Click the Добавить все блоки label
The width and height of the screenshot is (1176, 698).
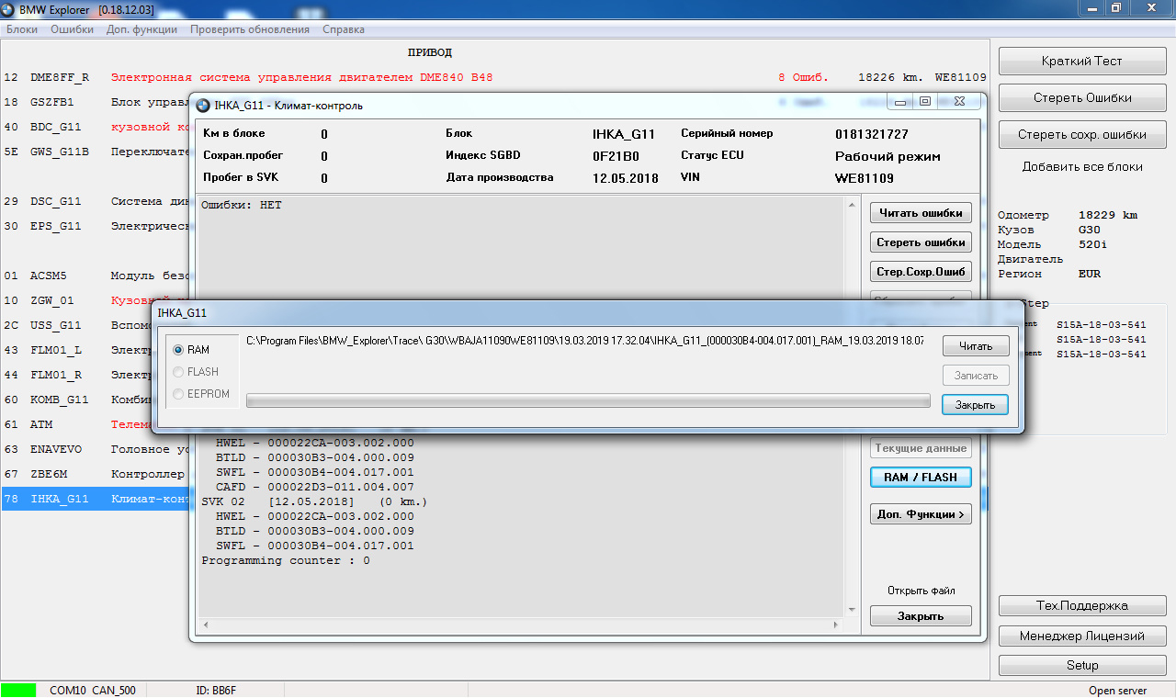[x=1082, y=167]
